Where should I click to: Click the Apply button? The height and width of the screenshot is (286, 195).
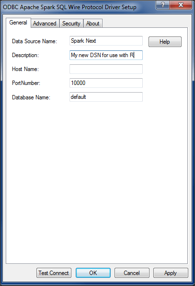pyautogui.click(x=171, y=273)
